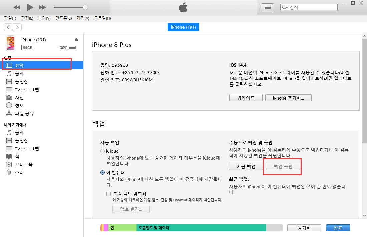Go back with the left arrow button
The image size is (367, 237).
(x=8, y=27)
